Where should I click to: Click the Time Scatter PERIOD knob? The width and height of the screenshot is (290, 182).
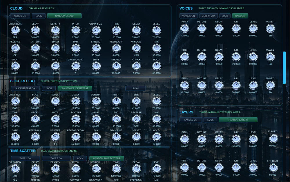pyautogui.click(x=96, y=169)
